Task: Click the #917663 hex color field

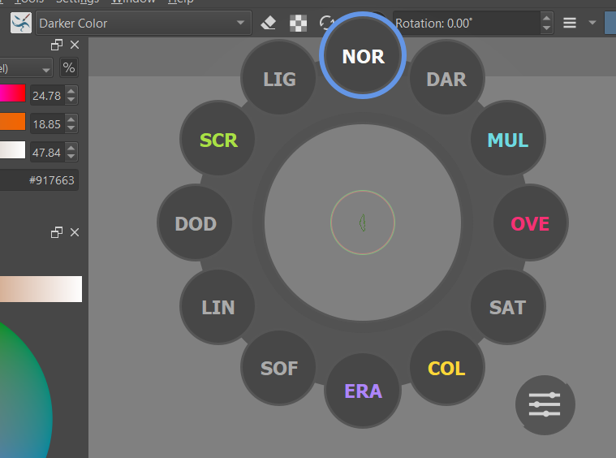Action: coord(39,180)
